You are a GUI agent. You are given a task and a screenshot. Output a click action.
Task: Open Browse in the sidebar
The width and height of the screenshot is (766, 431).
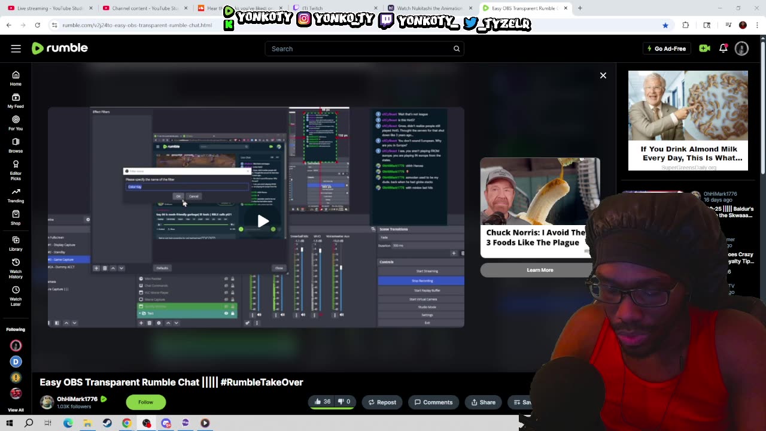(16, 145)
